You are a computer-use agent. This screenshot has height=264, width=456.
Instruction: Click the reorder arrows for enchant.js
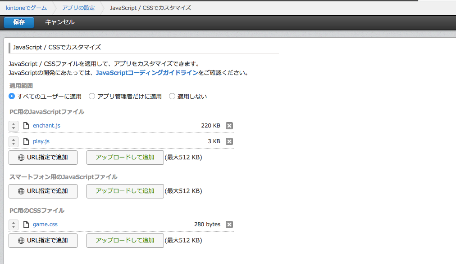click(x=13, y=126)
